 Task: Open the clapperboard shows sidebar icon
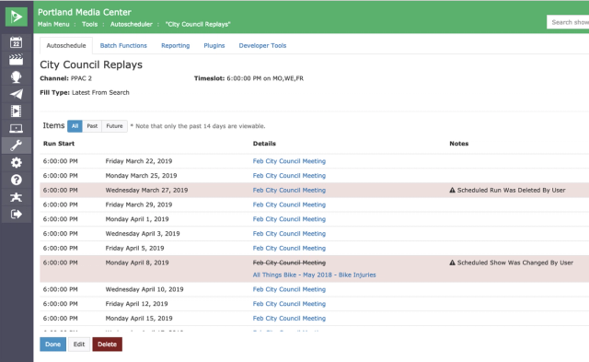coord(17,60)
